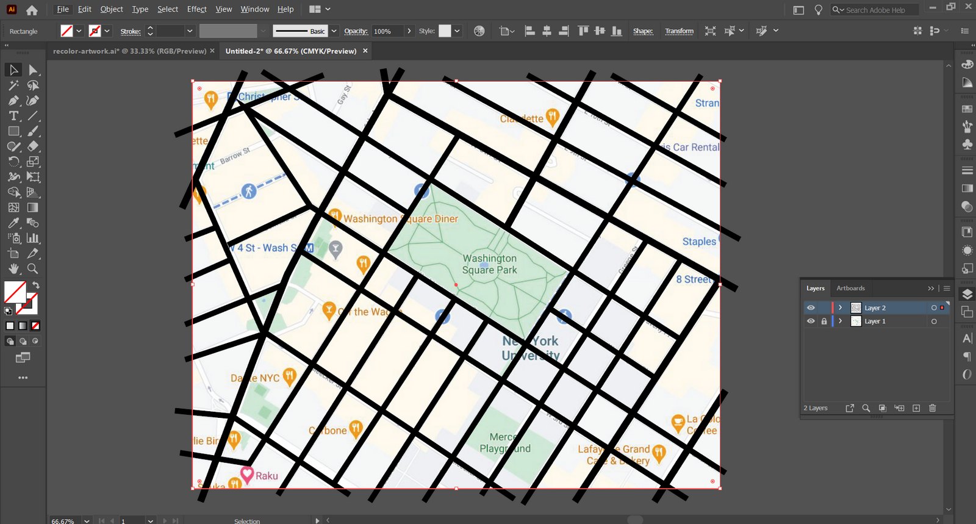Select the Eyedropper tool
The width and height of the screenshot is (976, 524).
point(13,223)
